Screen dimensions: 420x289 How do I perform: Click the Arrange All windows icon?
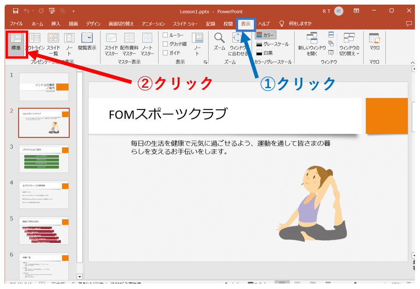point(331,35)
